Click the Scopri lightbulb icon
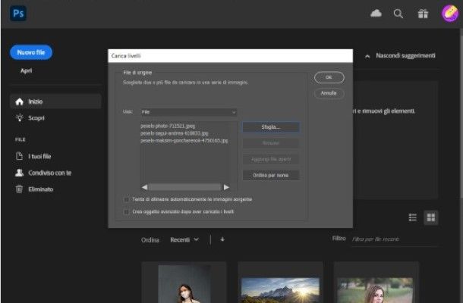The height and width of the screenshot is (303, 463). point(20,118)
